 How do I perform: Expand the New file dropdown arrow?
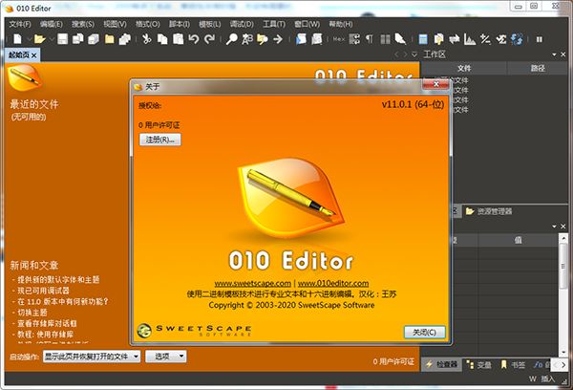click(x=29, y=39)
